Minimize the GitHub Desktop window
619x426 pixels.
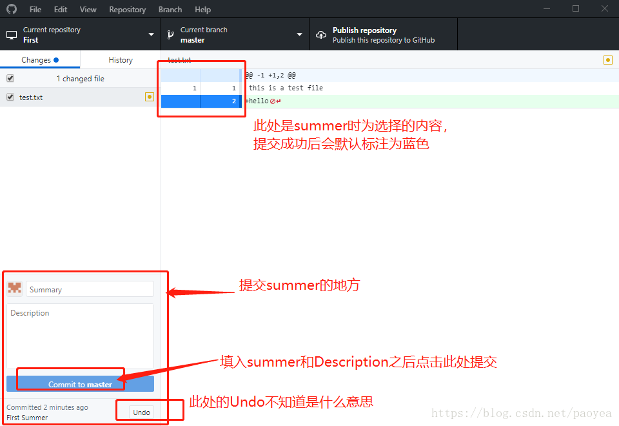(x=547, y=8)
